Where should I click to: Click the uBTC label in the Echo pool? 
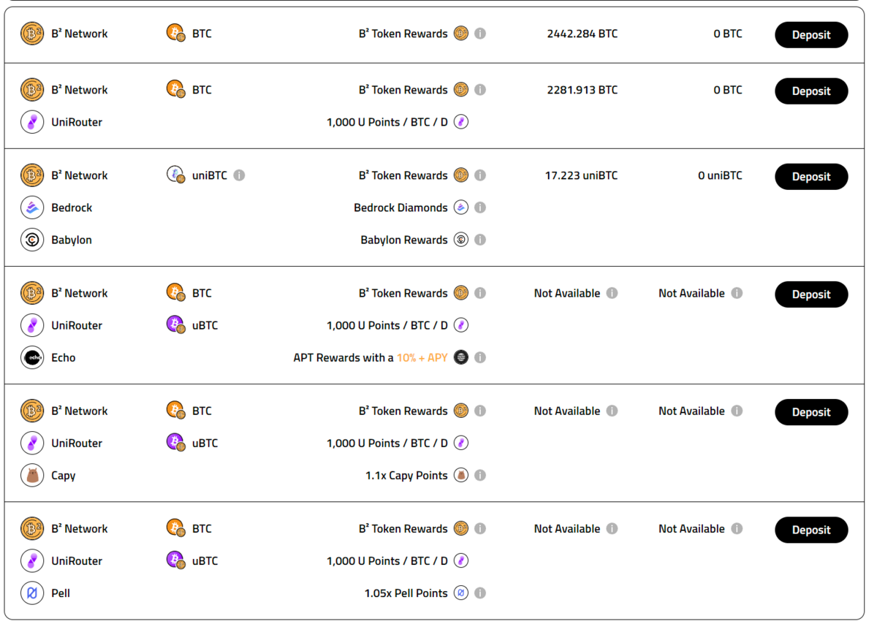click(205, 325)
